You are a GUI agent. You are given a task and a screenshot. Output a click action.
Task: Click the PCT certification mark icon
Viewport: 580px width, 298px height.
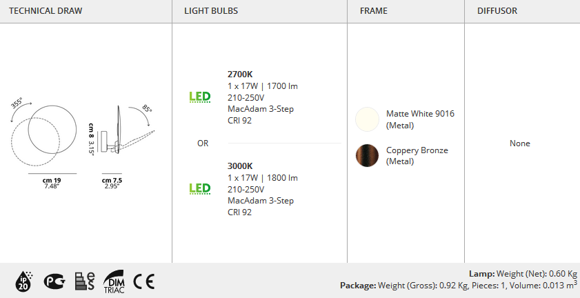pos(54,281)
